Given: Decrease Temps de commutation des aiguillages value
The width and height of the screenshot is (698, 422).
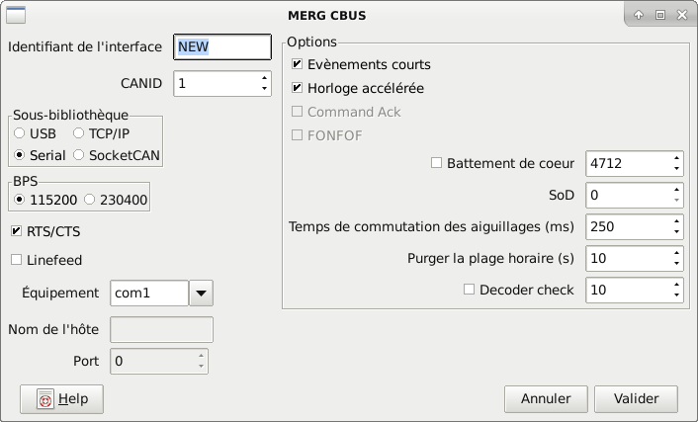Looking at the screenshot, I should click(x=676, y=232).
